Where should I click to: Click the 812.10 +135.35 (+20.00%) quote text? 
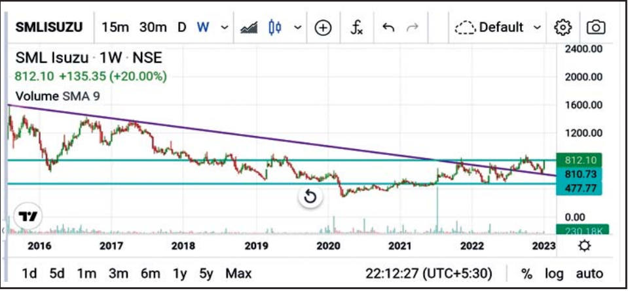tap(91, 77)
